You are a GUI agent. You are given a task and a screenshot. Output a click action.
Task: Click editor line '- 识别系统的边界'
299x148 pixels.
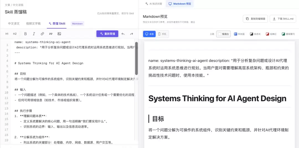[x=54, y=127]
